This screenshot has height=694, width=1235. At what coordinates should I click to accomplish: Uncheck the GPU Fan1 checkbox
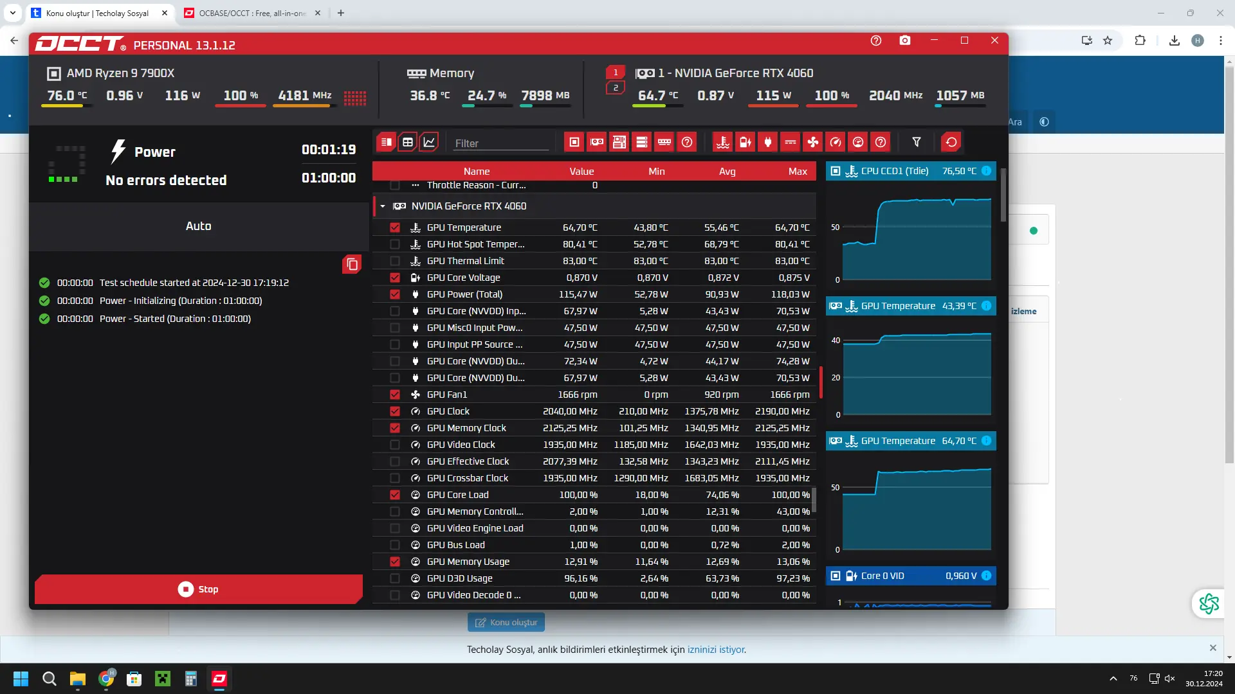pyautogui.click(x=395, y=395)
